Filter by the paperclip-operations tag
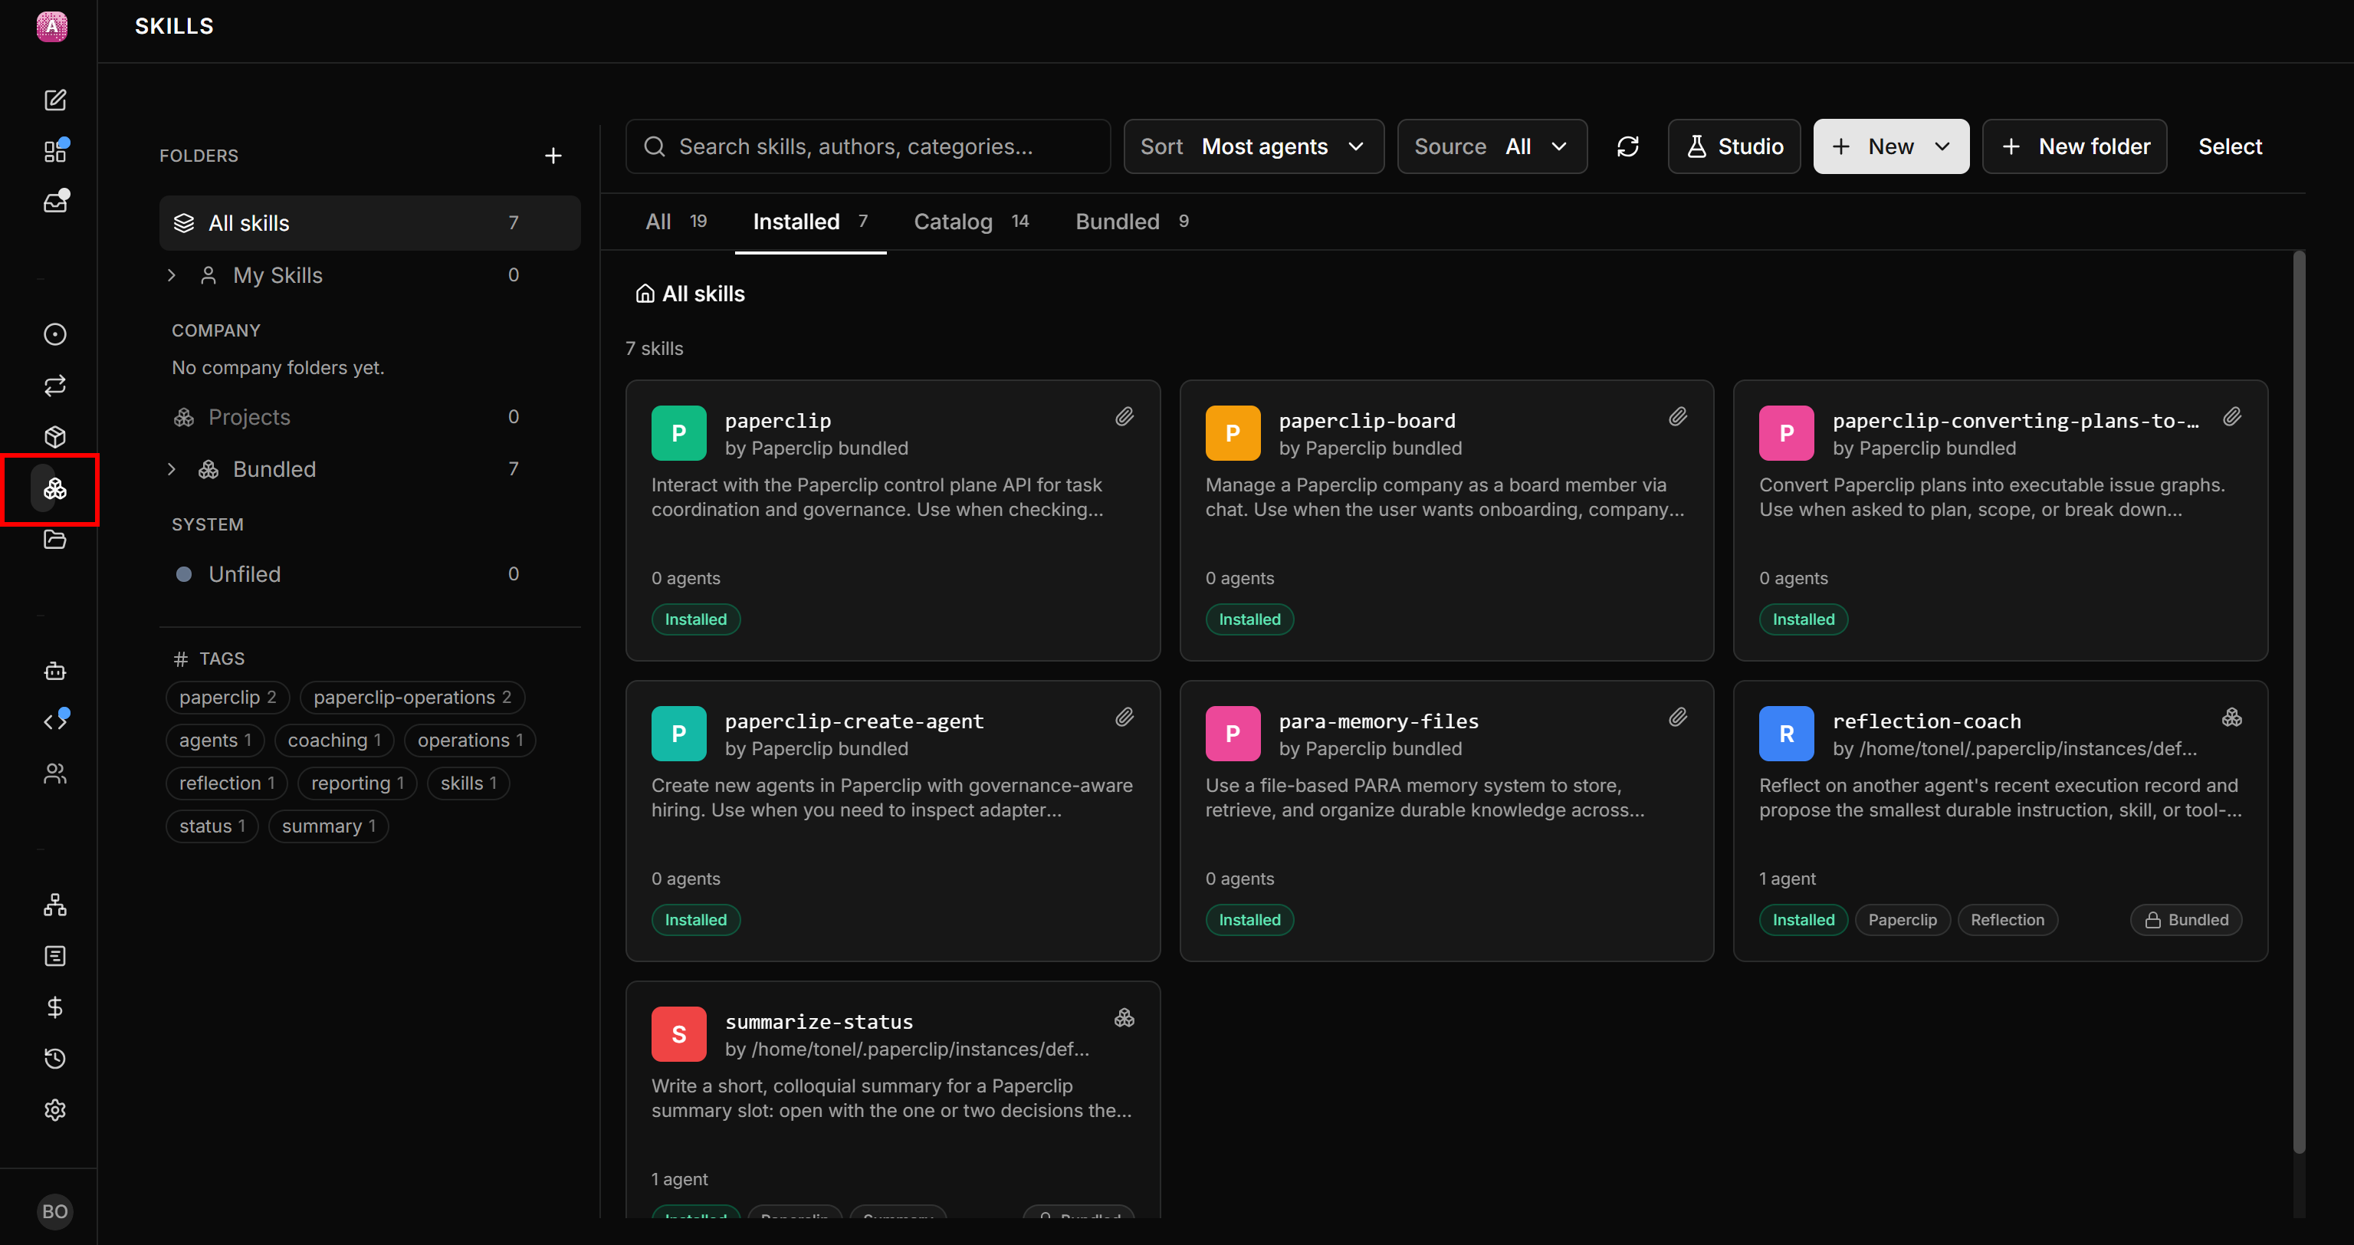Image resolution: width=2354 pixels, height=1245 pixels. click(x=412, y=698)
